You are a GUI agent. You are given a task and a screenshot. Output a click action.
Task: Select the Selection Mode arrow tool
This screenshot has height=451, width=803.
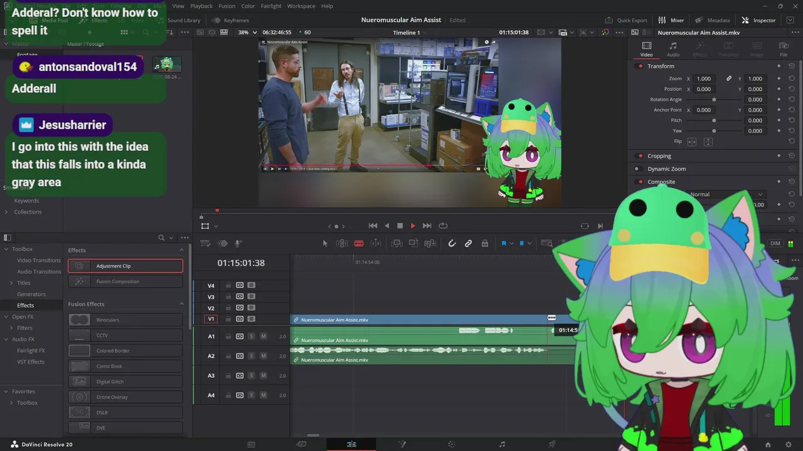click(325, 243)
